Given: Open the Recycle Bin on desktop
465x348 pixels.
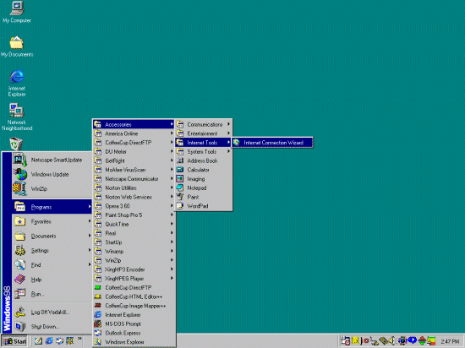Looking at the screenshot, I should pos(16,144).
